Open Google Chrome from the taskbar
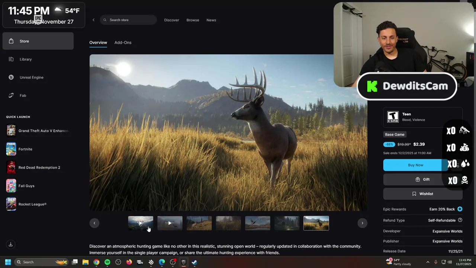The width and height of the screenshot is (476, 268). click(96, 262)
